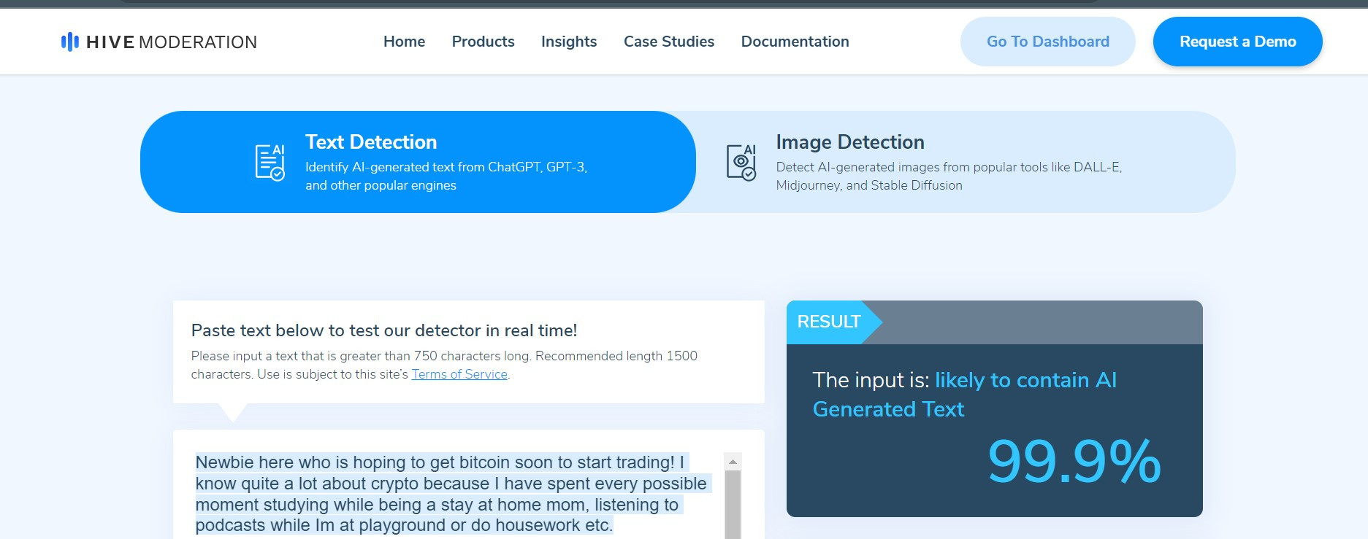Screen dimensions: 1368x539
Task: Click heading 'Paste text below to test'
Action: point(384,330)
